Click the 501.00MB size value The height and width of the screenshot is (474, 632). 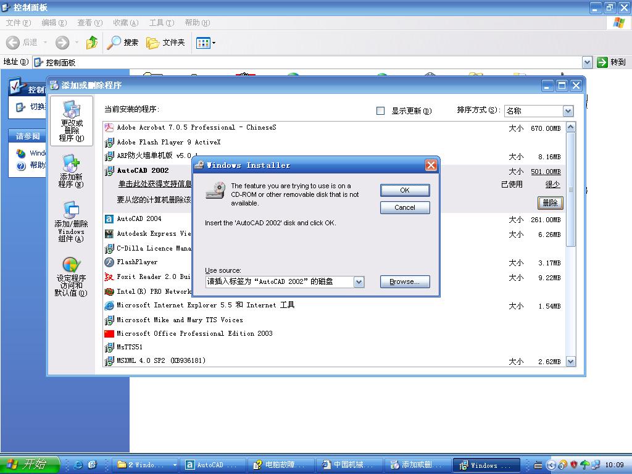(x=546, y=172)
